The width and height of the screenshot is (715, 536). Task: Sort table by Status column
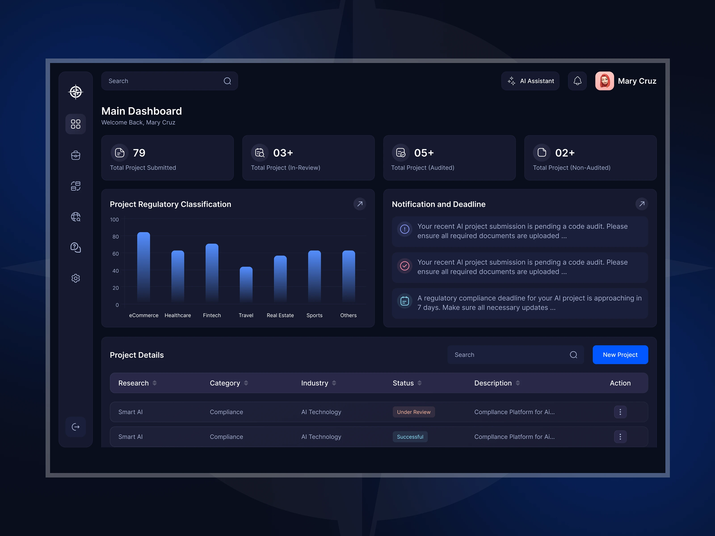point(420,383)
